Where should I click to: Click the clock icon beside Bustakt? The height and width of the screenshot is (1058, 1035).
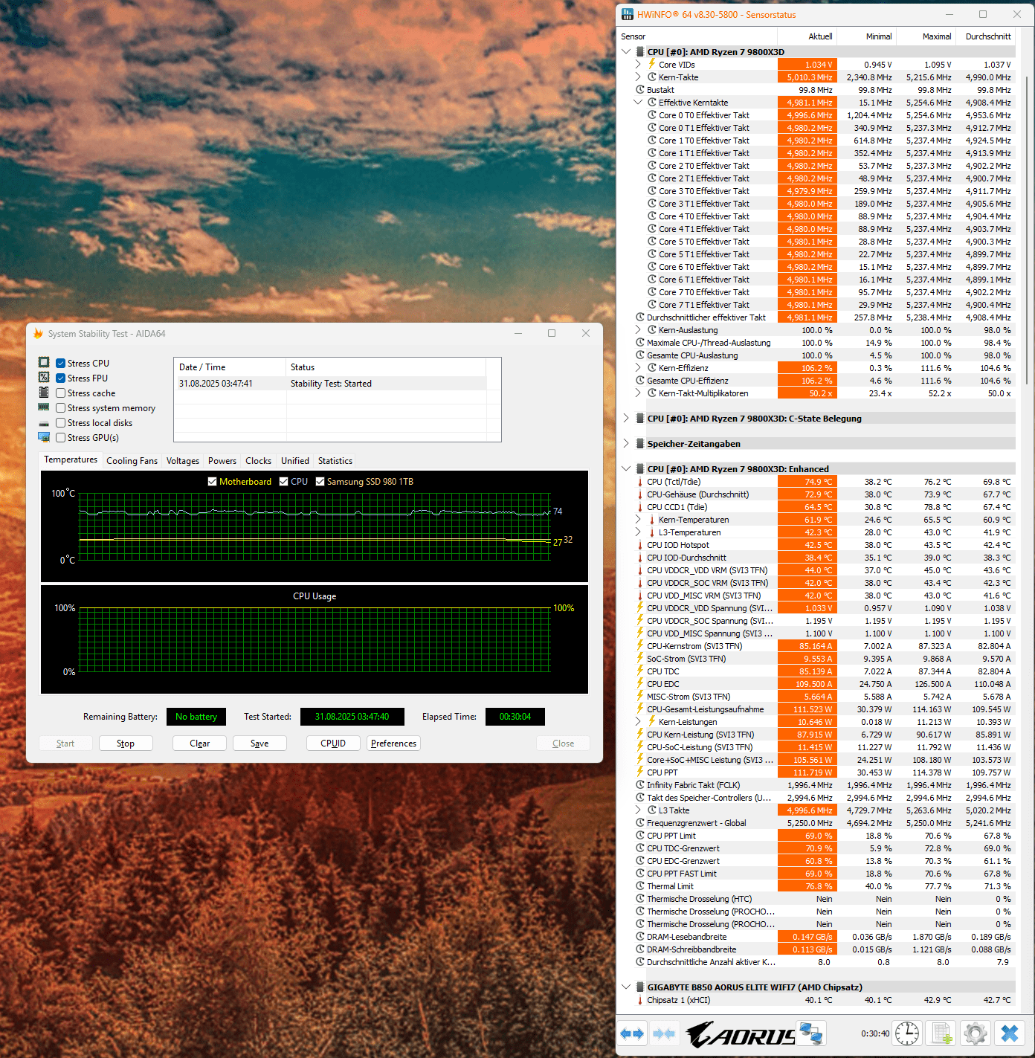click(x=640, y=90)
